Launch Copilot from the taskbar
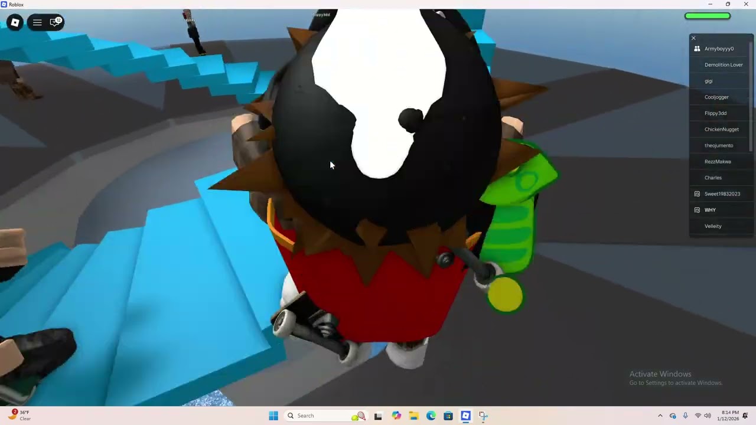756x425 pixels. [396, 416]
